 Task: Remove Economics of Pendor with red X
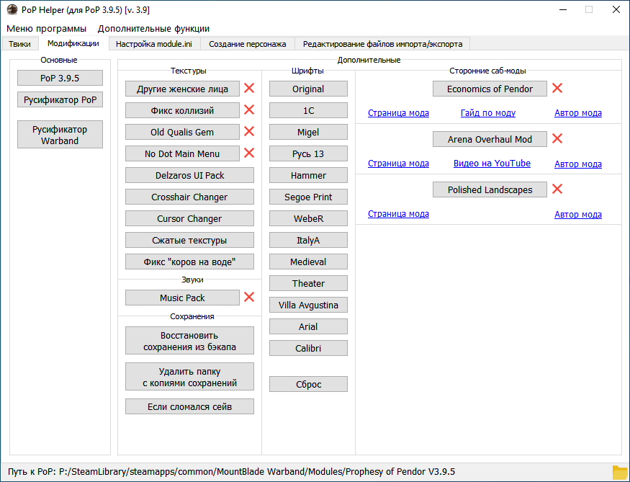click(x=557, y=89)
